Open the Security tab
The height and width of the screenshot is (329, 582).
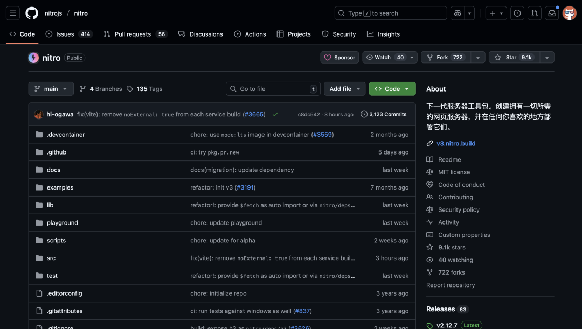(x=338, y=34)
